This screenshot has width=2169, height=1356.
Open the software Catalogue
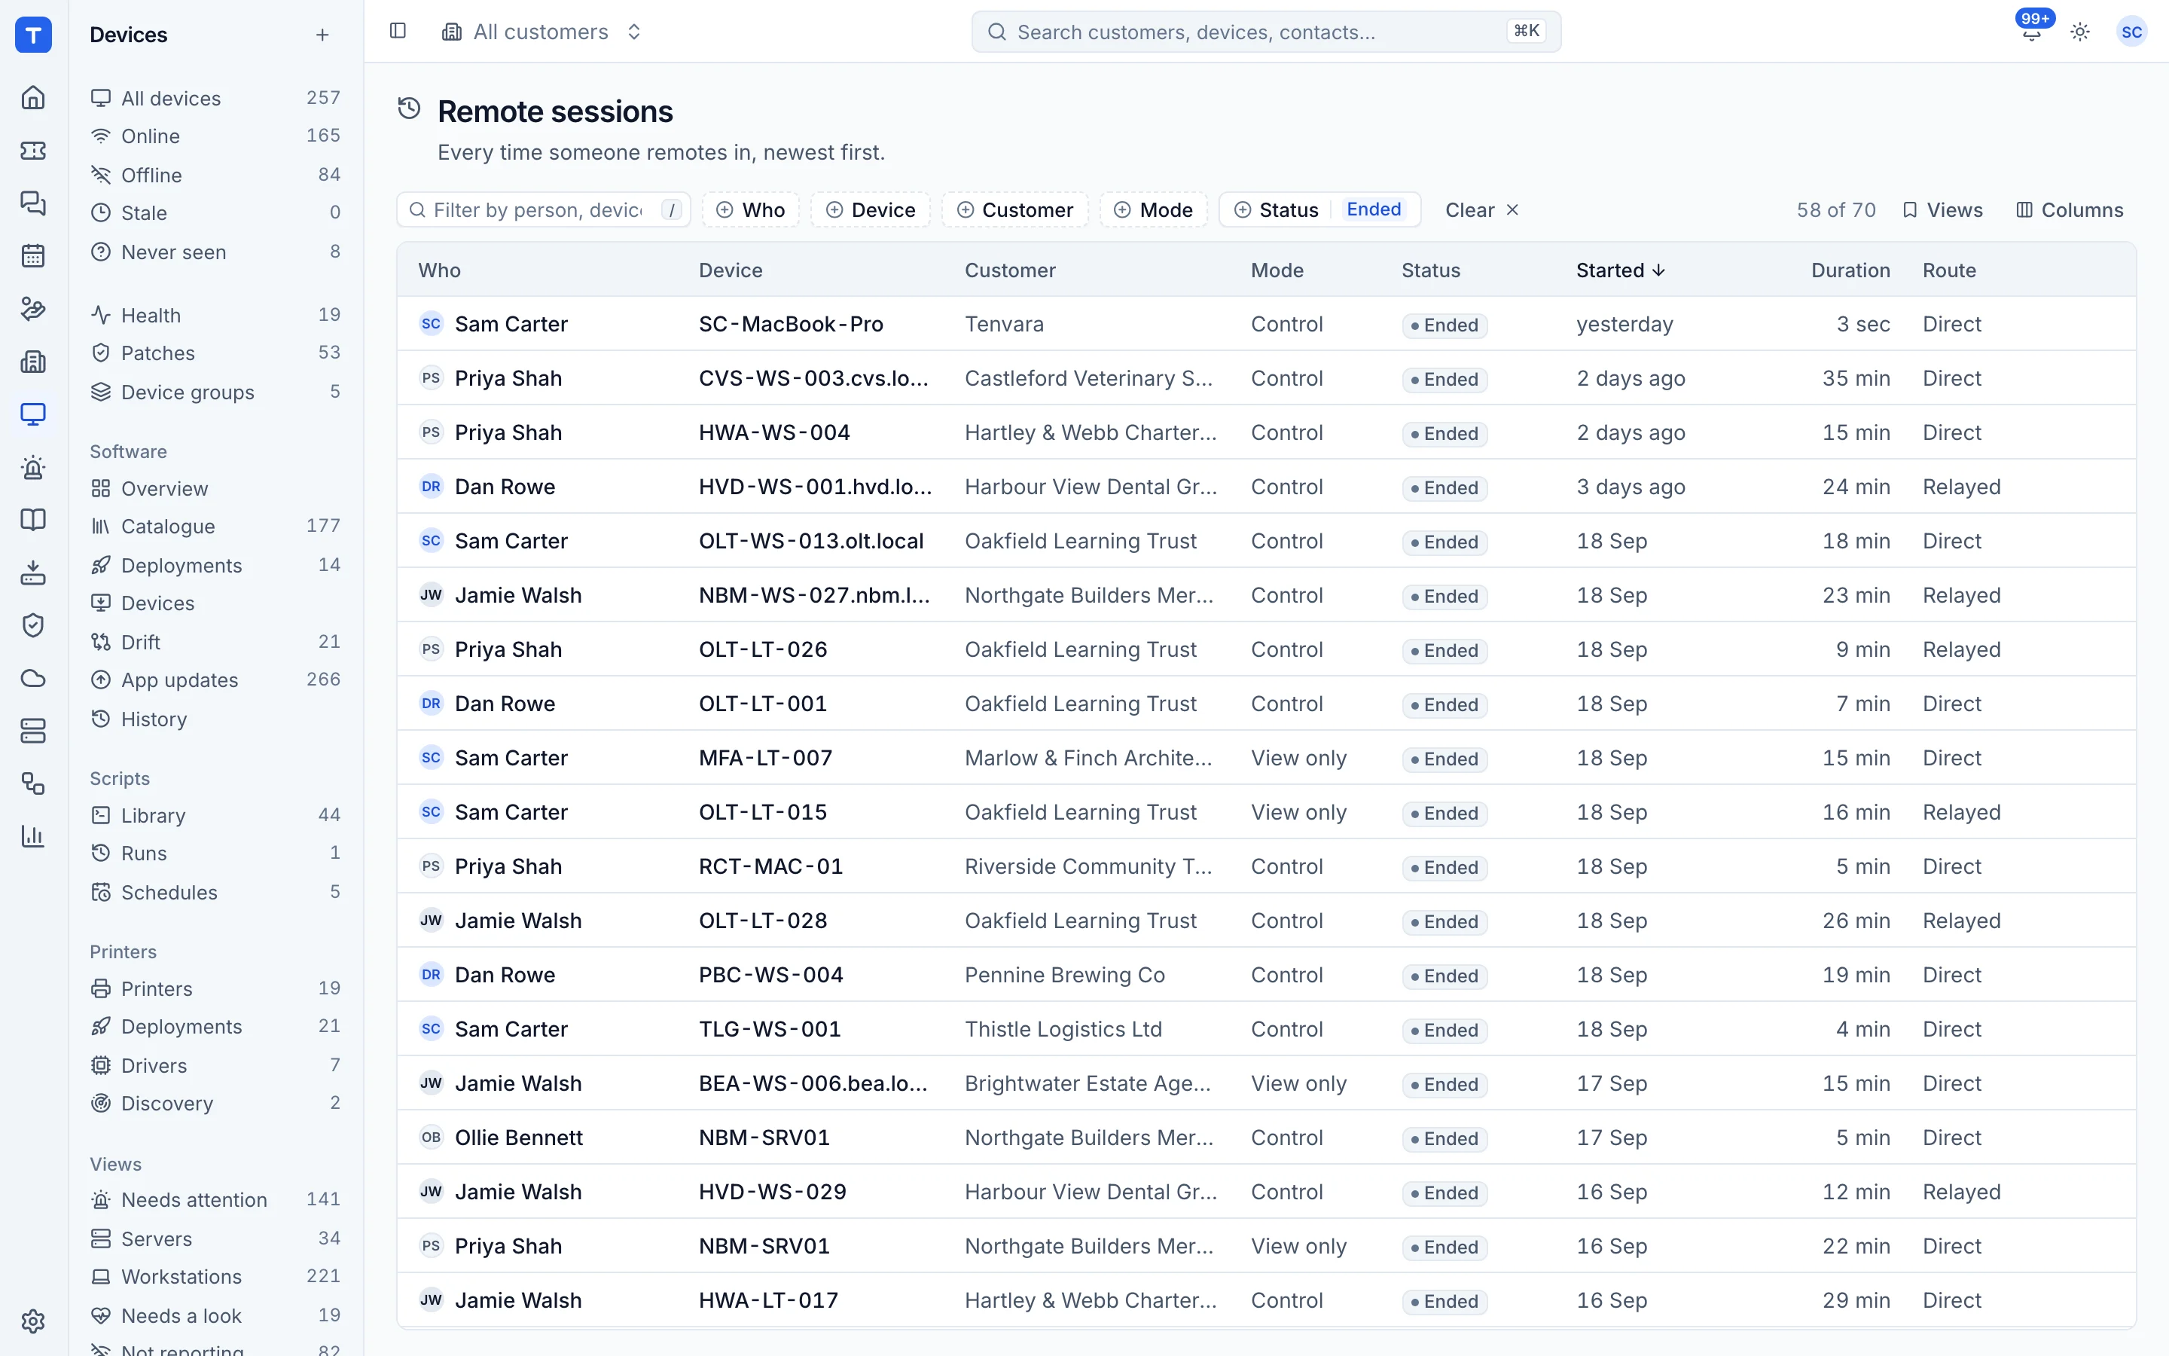tap(215, 526)
